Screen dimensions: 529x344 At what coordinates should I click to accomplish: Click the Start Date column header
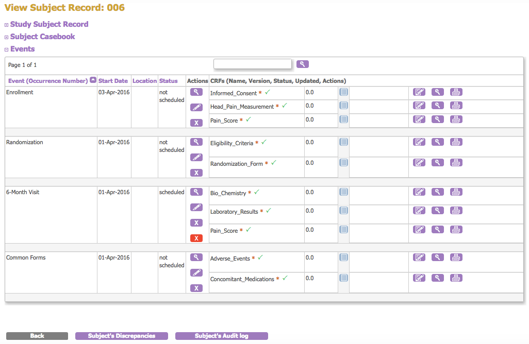(113, 81)
